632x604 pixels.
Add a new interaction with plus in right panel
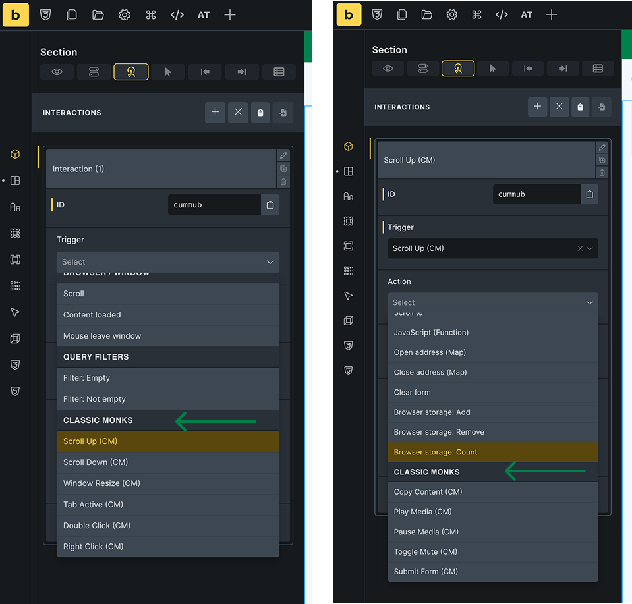pyautogui.click(x=537, y=107)
